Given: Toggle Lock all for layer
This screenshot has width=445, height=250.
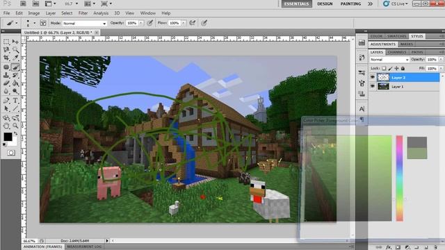Looking at the screenshot, I should tap(403, 68).
